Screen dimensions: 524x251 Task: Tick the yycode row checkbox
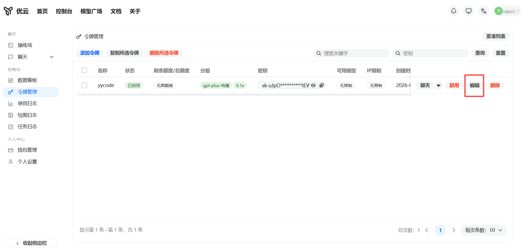click(x=84, y=85)
